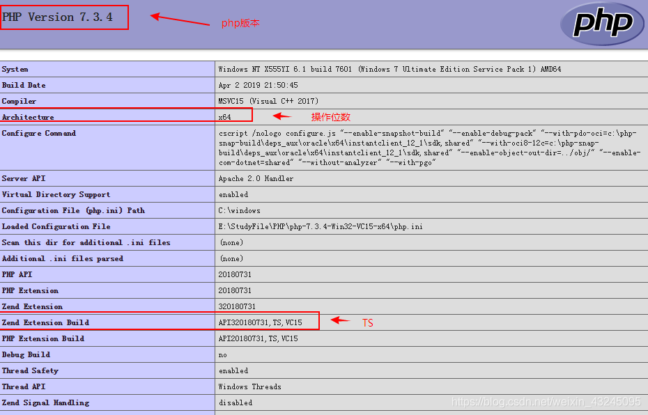The height and width of the screenshot is (415, 648).
Task: Click the 'Configure Command' label
Action: pos(39,134)
